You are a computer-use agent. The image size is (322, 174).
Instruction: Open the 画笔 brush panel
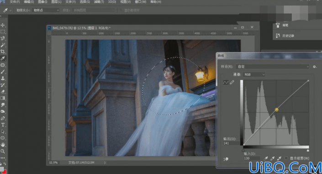click(x=285, y=26)
